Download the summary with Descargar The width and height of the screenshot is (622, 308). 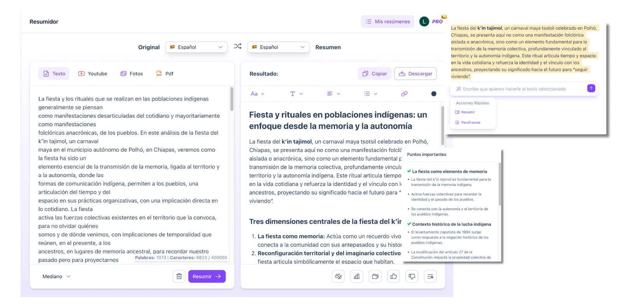click(x=416, y=73)
